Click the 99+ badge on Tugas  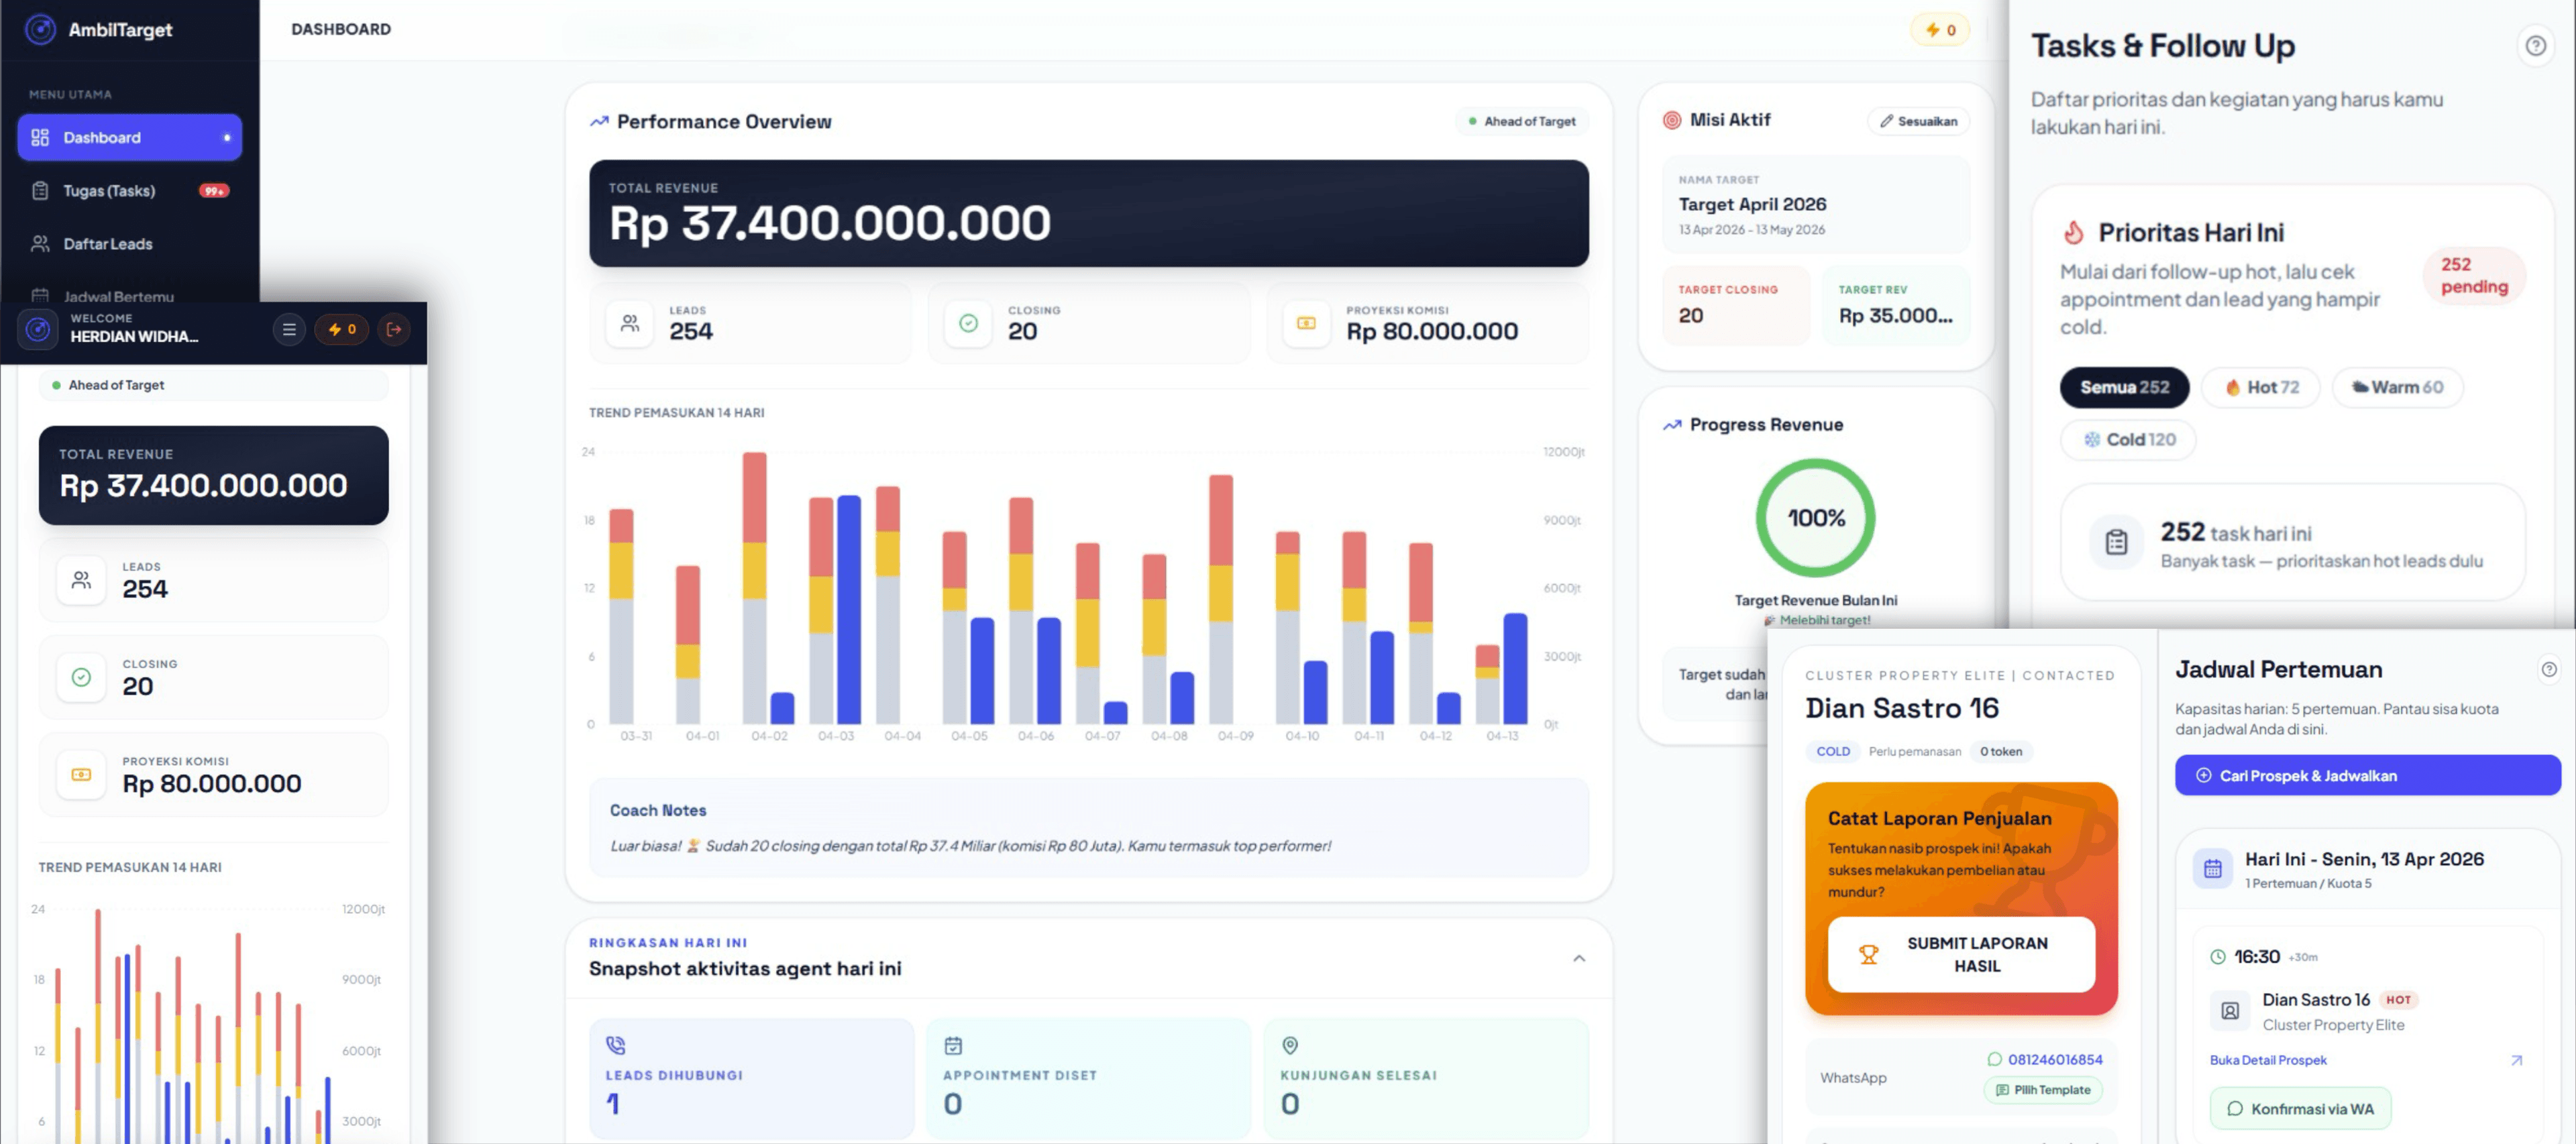point(213,191)
